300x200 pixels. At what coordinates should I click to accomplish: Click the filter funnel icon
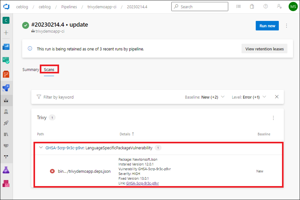pyautogui.click(x=39, y=97)
